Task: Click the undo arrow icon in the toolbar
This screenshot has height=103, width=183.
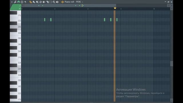Action: pos(25,2)
